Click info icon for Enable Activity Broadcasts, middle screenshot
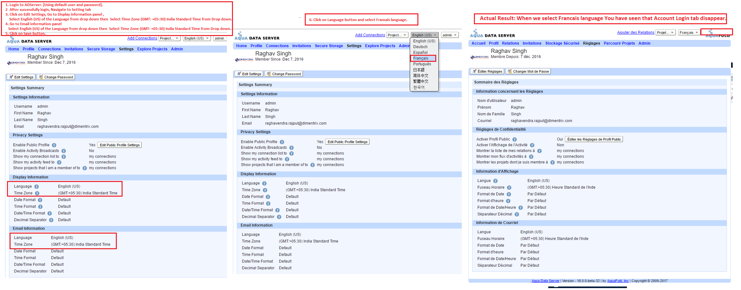This screenshot has height=290, width=741. coord(292,148)
